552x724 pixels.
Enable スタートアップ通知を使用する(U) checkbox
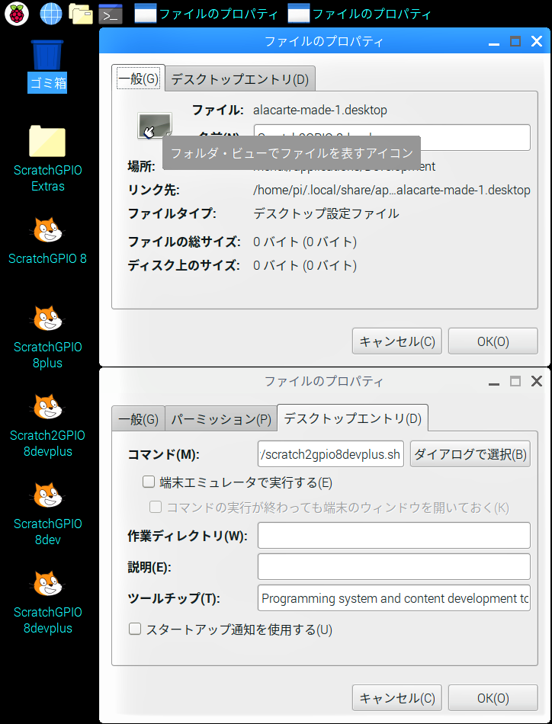pyautogui.click(x=135, y=629)
